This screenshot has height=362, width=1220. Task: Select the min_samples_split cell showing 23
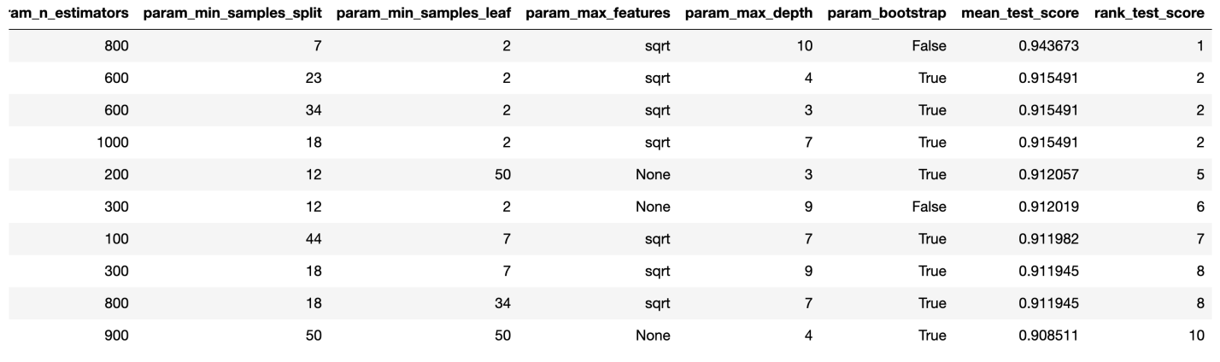[314, 79]
